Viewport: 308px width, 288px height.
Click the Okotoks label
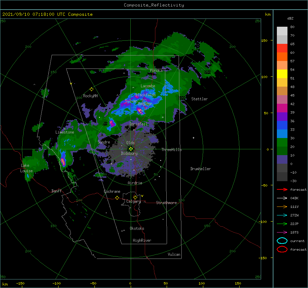click(137, 228)
